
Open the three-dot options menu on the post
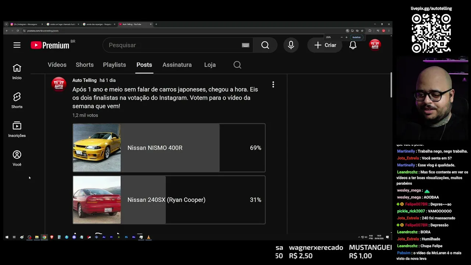(273, 84)
